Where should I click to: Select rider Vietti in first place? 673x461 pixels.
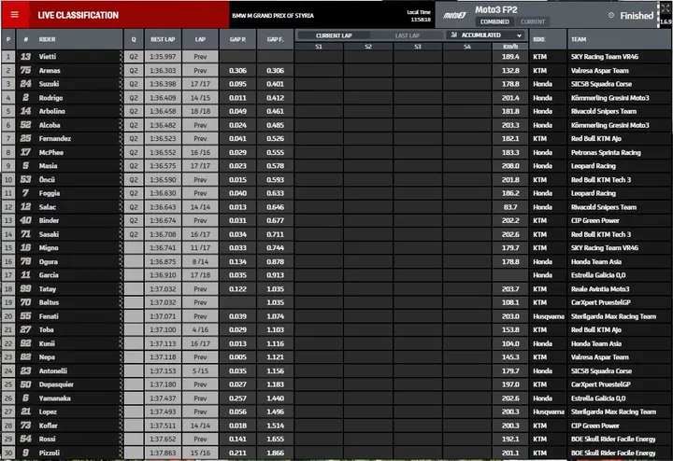point(48,57)
